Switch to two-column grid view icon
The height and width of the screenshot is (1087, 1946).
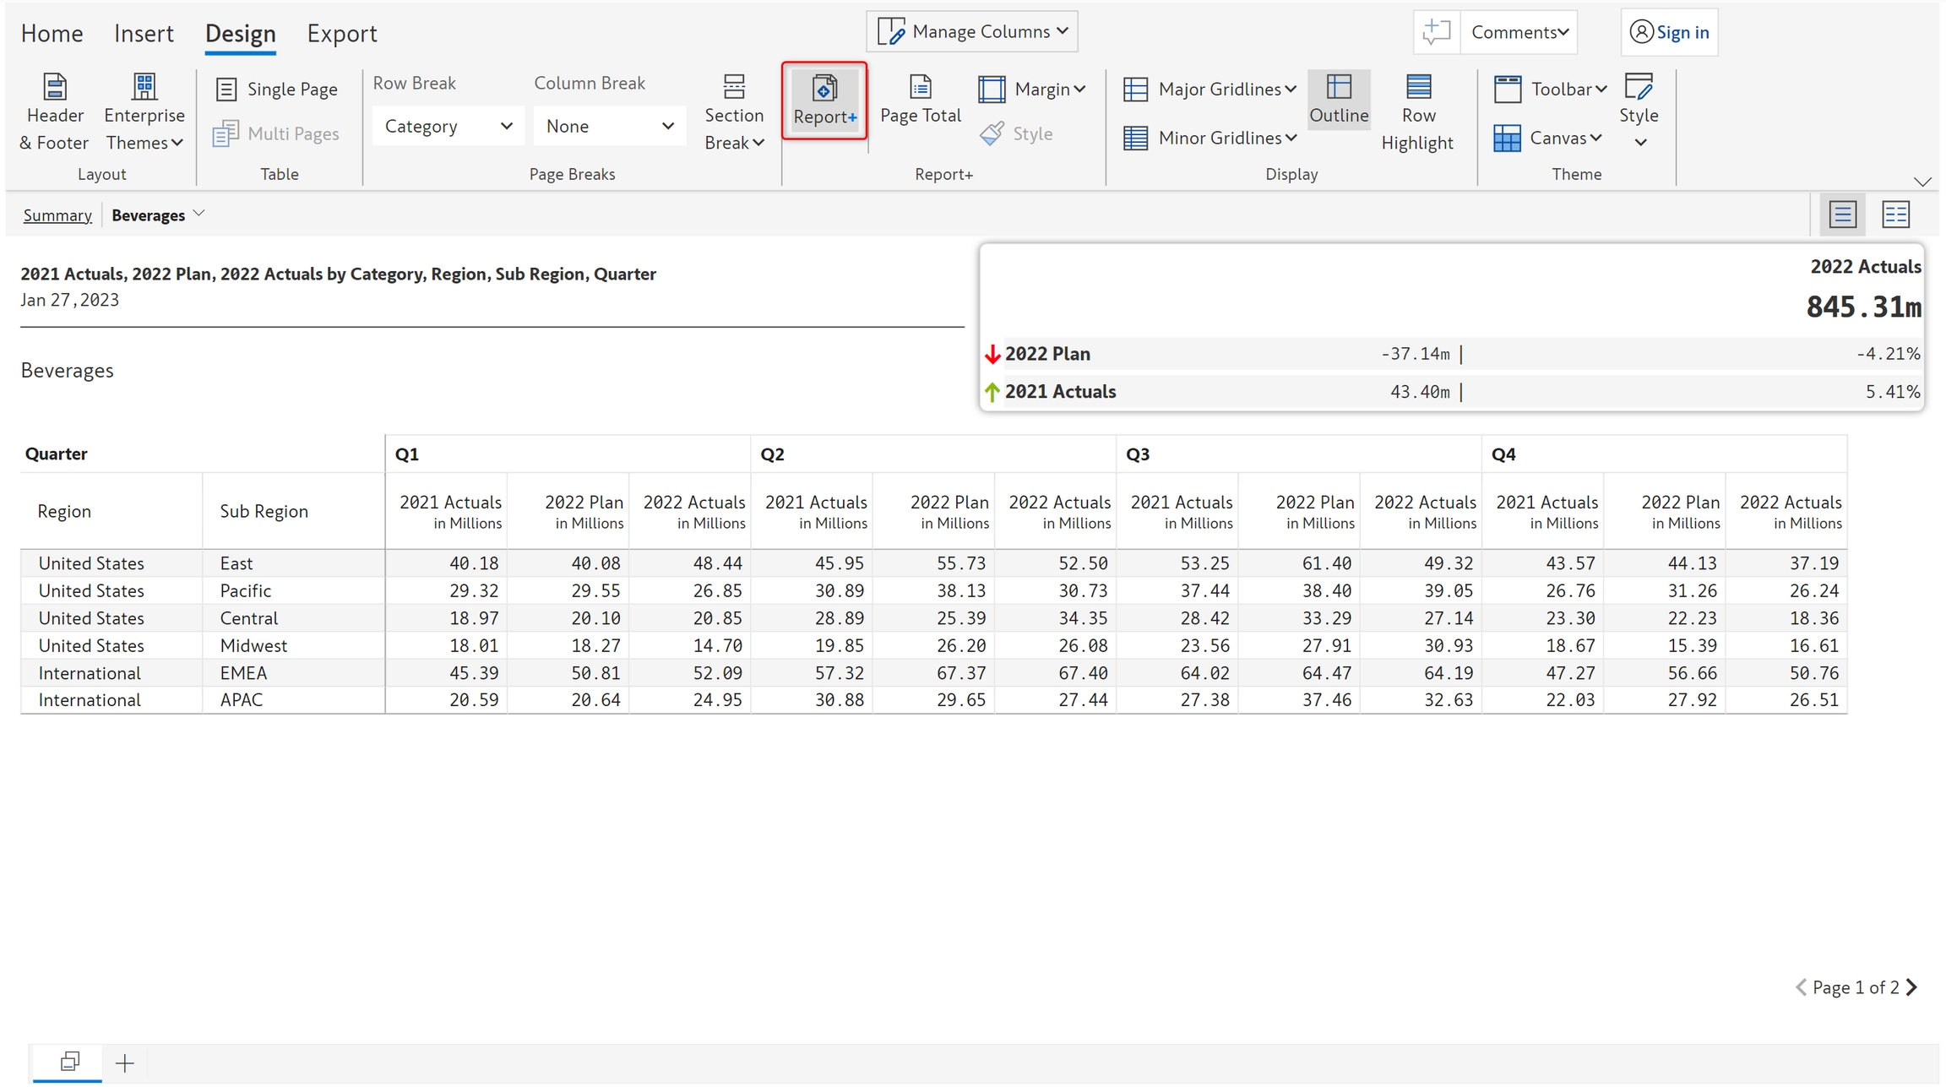coord(1895,215)
